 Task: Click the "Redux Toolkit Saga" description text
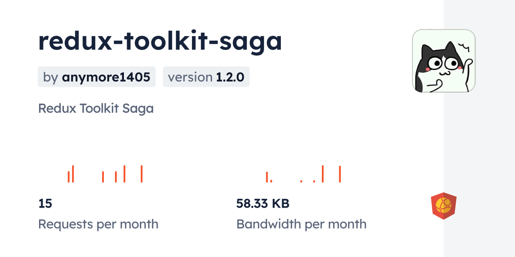pyautogui.click(x=96, y=108)
